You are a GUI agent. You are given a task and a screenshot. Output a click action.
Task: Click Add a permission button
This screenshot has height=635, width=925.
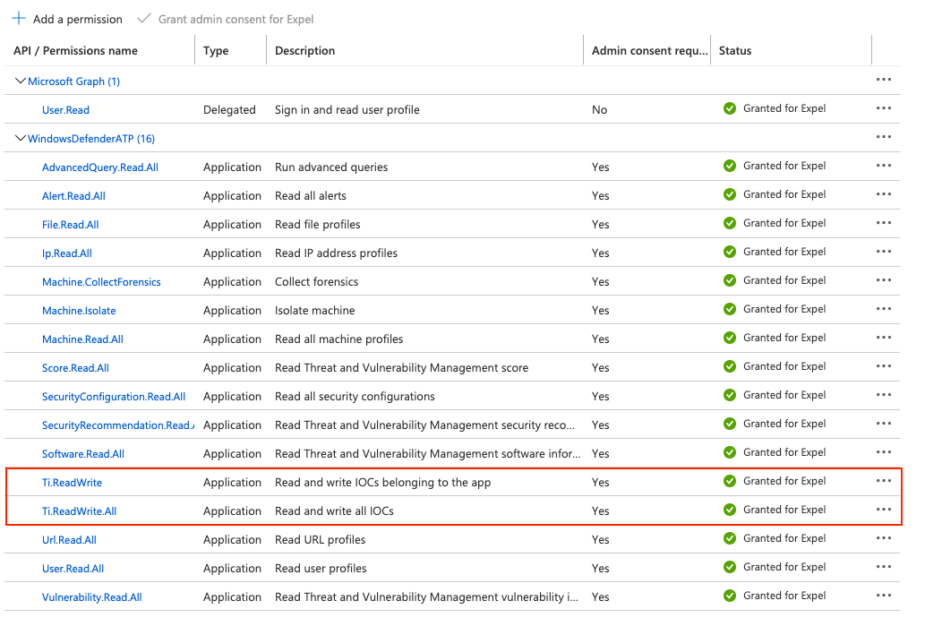(67, 19)
